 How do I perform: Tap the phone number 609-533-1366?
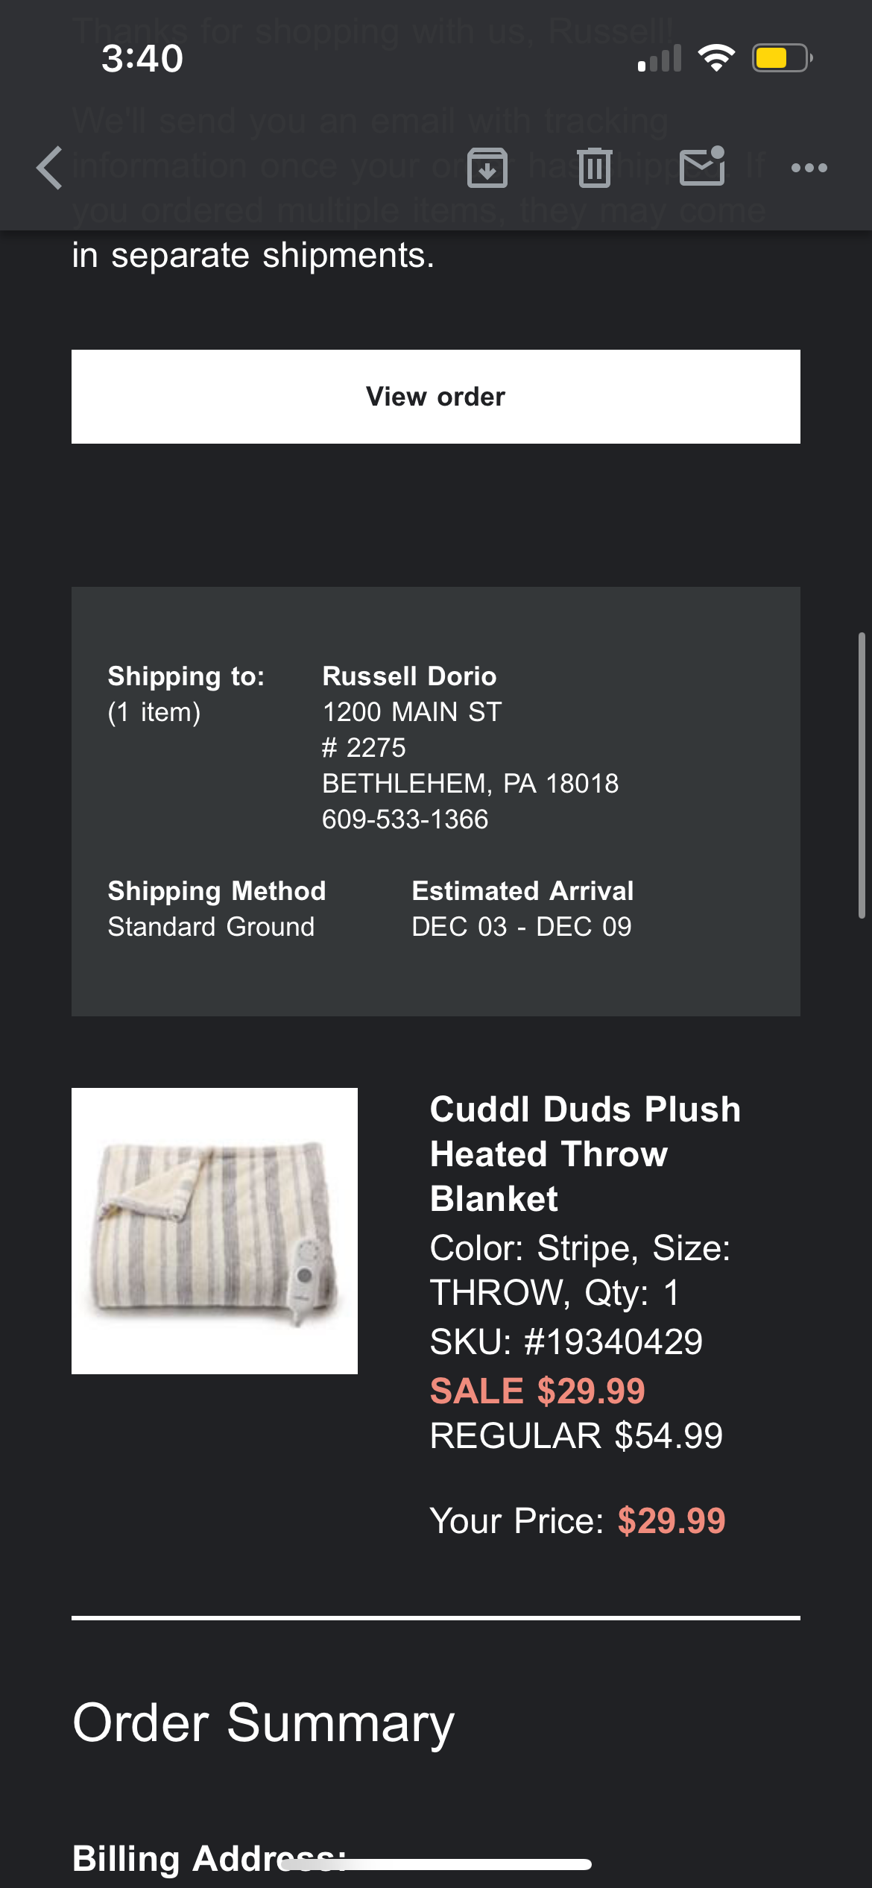(405, 819)
